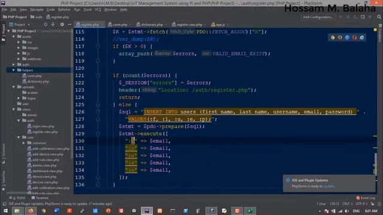Click the PhpStorm taskbar icon
Image resolution: width=383 pixels, height=215 pixels.
(x=147, y=211)
